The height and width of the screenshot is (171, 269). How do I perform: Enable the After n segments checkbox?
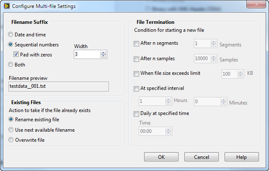(x=136, y=43)
